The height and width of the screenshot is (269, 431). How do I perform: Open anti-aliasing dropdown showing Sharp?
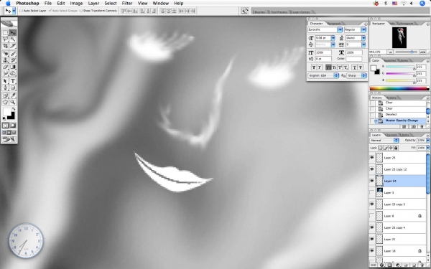(x=357, y=75)
